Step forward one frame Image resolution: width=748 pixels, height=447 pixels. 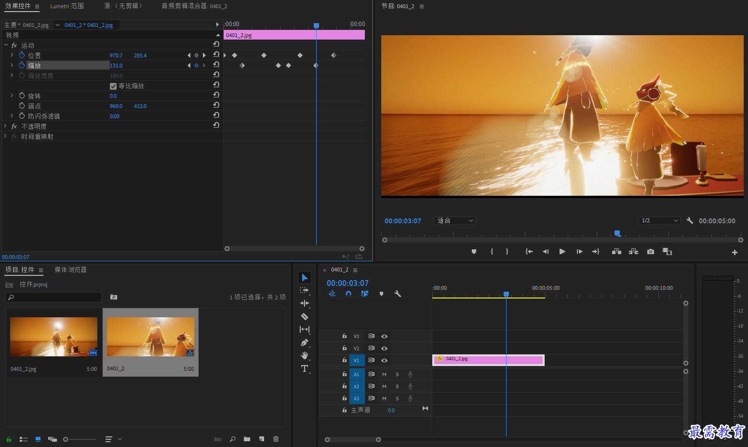(x=579, y=252)
